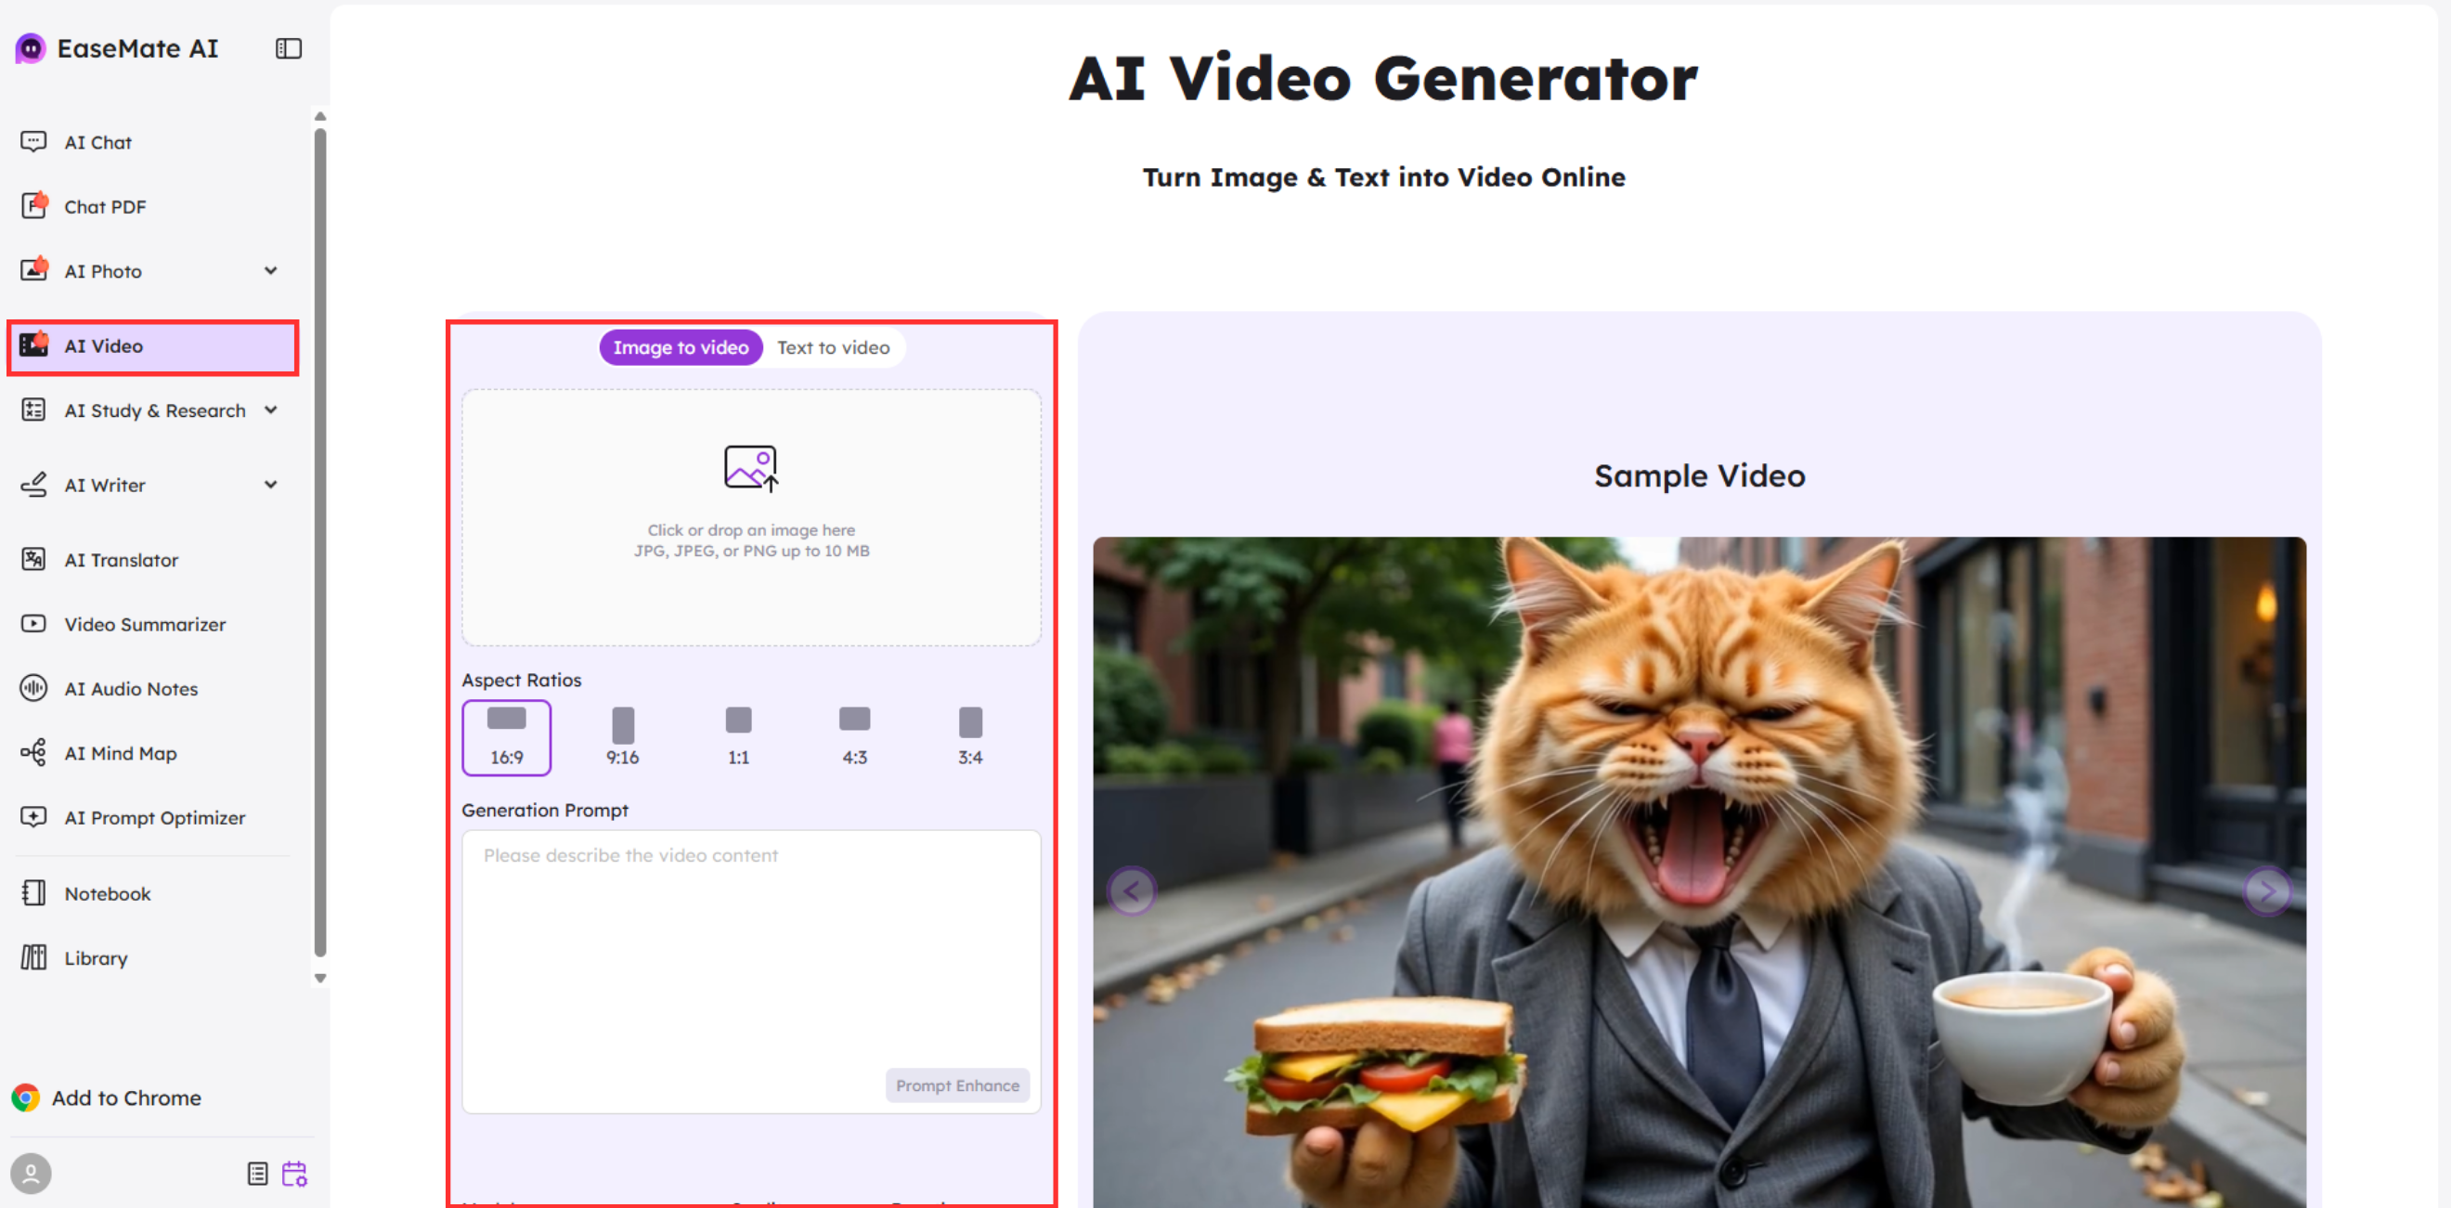Viewport: 2451px width, 1208px height.
Task: Open the AI Translator icon
Action: pos(33,559)
